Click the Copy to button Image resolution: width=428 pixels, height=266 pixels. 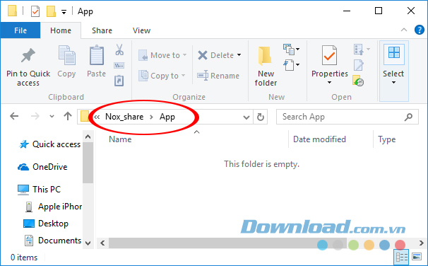pyautogui.click(x=162, y=76)
